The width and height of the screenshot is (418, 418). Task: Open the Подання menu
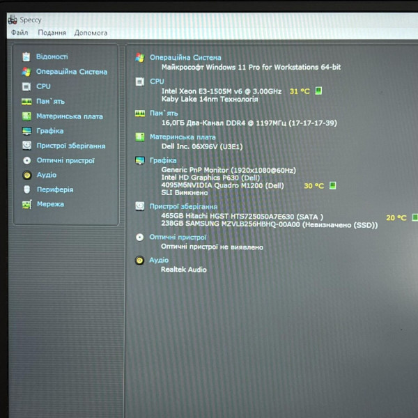(x=52, y=33)
